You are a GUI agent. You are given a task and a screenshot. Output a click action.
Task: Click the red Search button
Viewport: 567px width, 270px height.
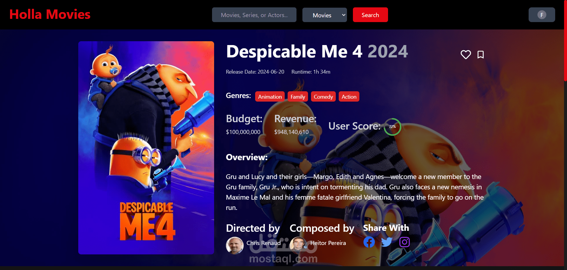[370, 15]
